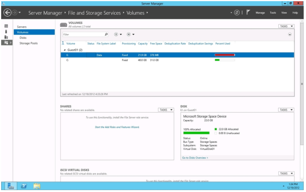
Task: Select Local Server icon in sidebar
Action: (x=6, y=31)
